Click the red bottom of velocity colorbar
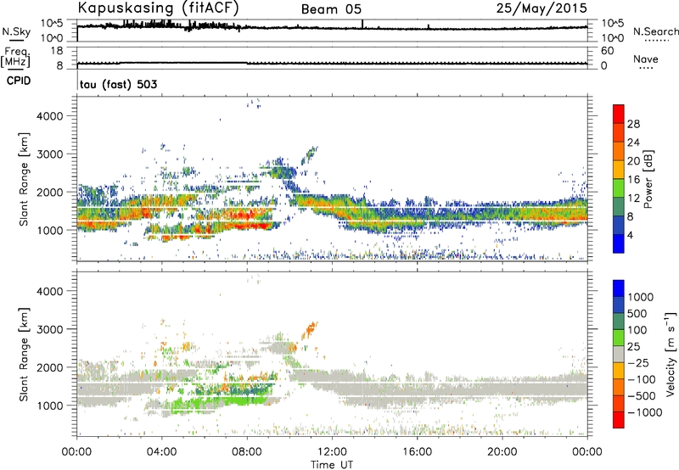This screenshot has width=679, height=470. (619, 420)
